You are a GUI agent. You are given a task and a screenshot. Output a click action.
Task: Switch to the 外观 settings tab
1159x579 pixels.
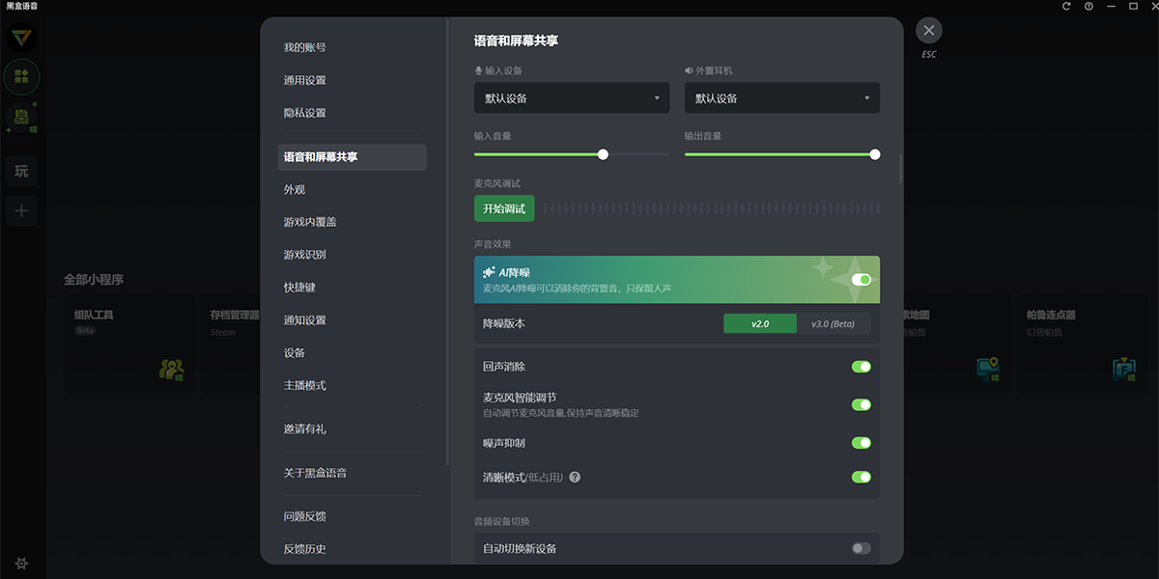(x=295, y=189)
